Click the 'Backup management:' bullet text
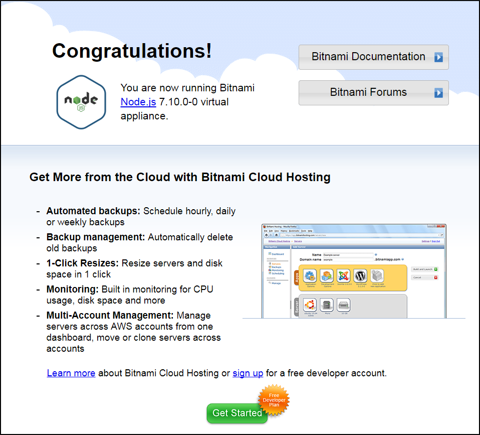 point(96,237)
